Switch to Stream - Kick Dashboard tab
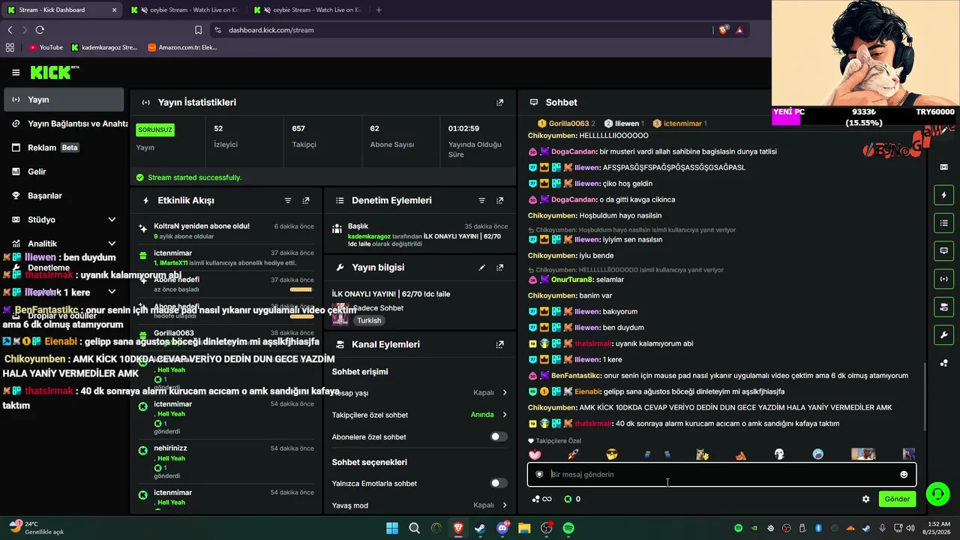This screenshot has height=540, width=960. [61, 10]
